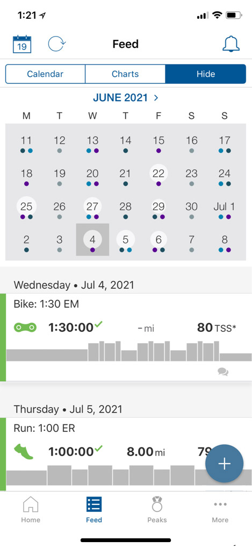Tap the blue plus add button
Image resolution: width=252 pixels, height=548 pixels.
click(224, 464)
